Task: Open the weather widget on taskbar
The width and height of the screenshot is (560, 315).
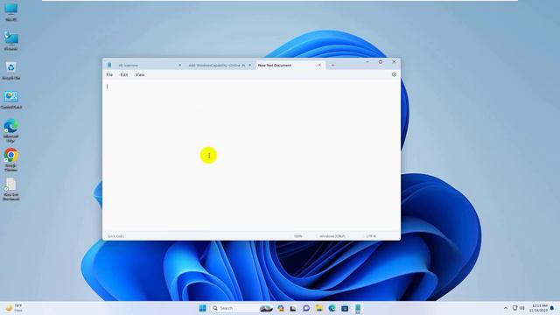Action: coord(14,308)
